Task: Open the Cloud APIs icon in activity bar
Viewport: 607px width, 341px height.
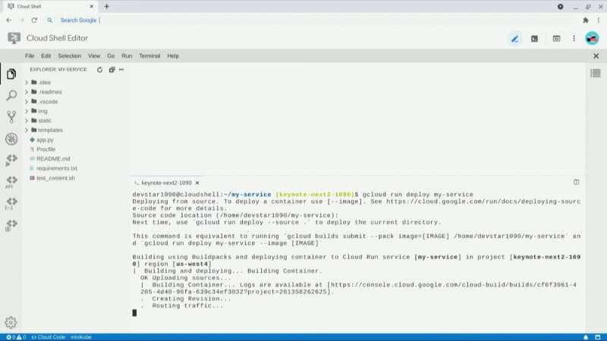Action: 11,182
